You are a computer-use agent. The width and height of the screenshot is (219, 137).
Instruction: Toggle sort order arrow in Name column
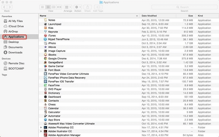coord(137,16)
